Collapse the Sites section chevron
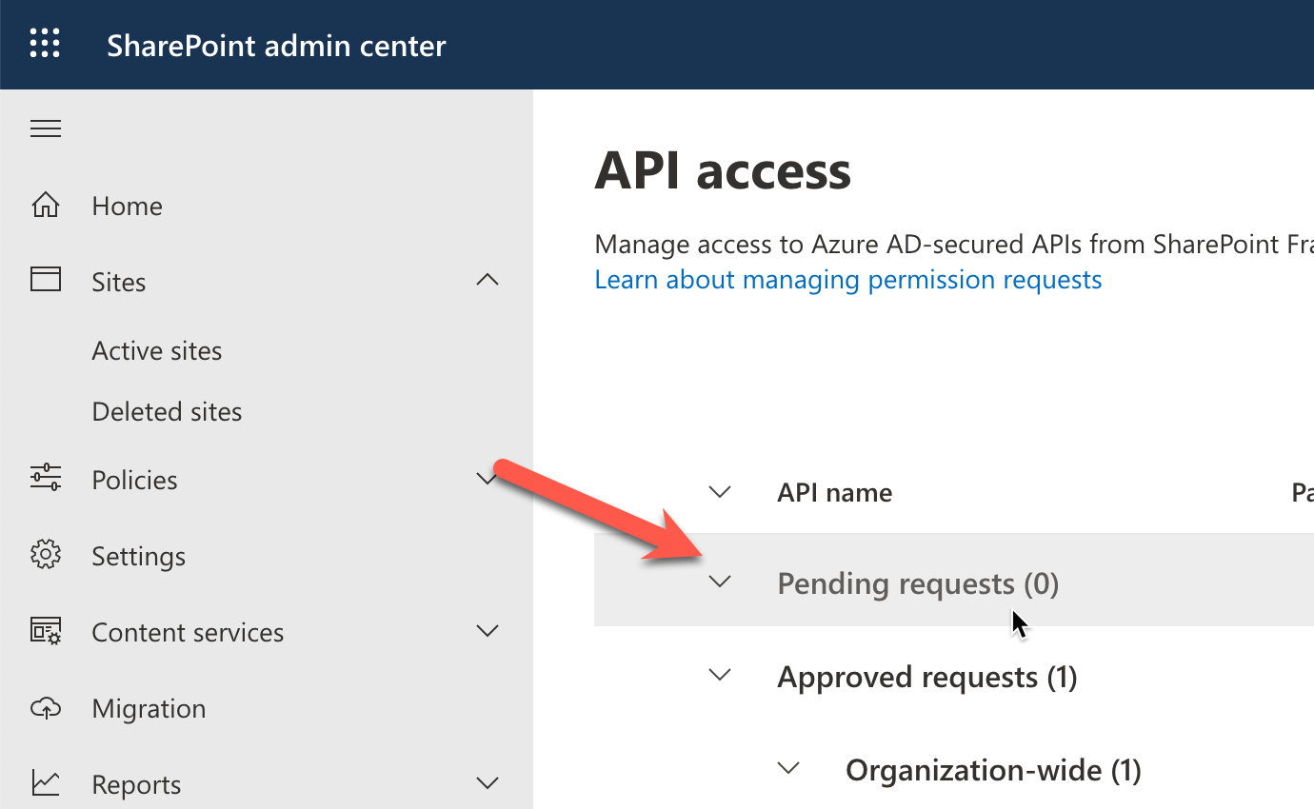Image resolution: width=1314 pixels, height=809 pixels. point(488,279)
